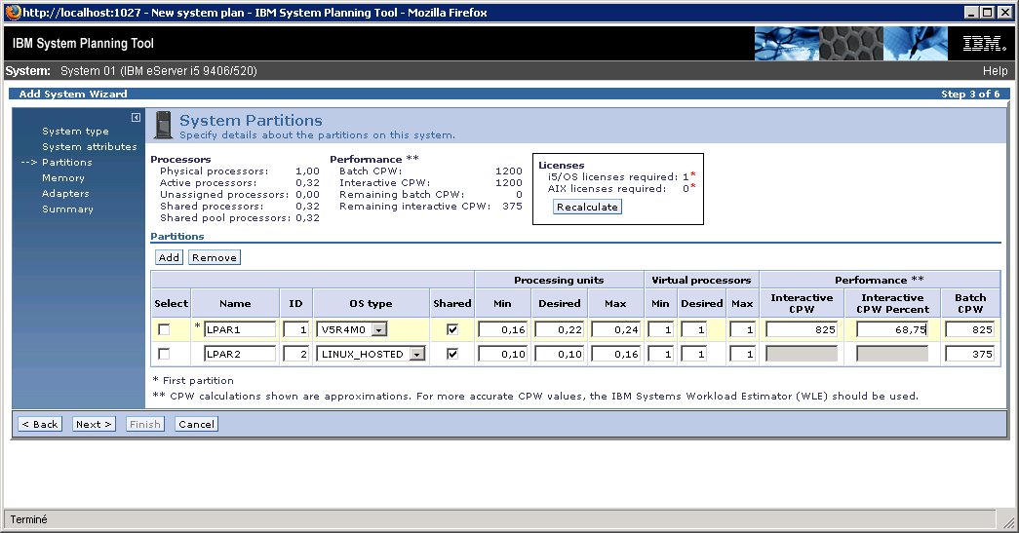
Task: Click LPAR2 virtual processors Desired field
Action: coord(693,354)
